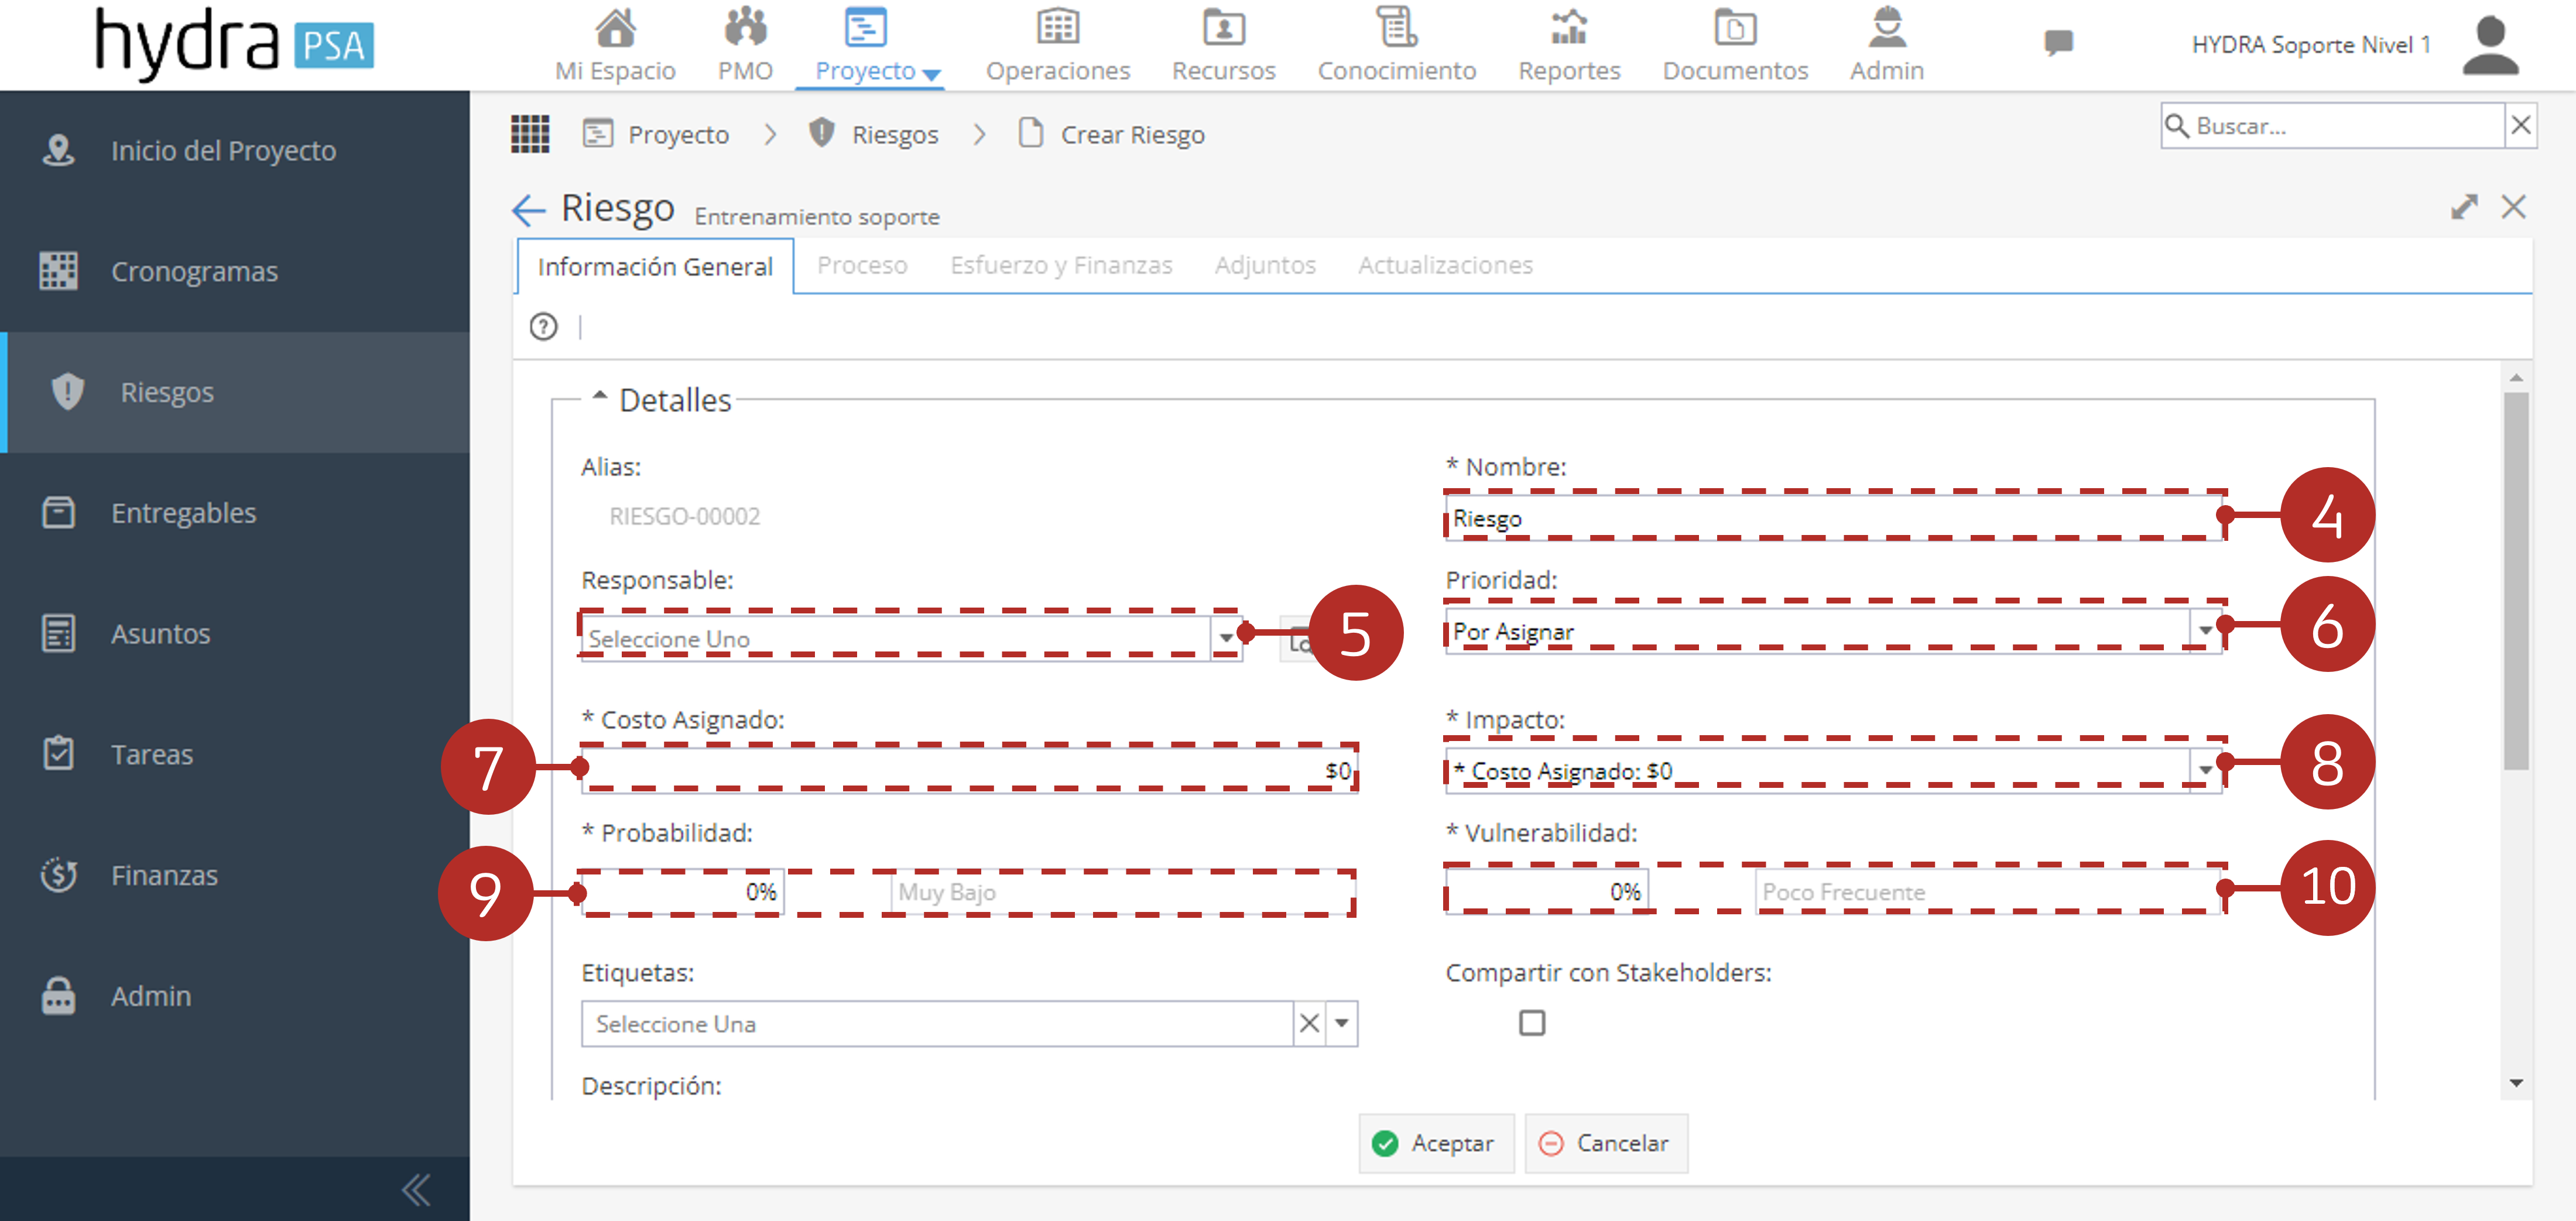The height and width of the screenshot is (1221, 2576).
Task: Collapse the sidebar with double chevron
Action: [x=416, y=1189]
